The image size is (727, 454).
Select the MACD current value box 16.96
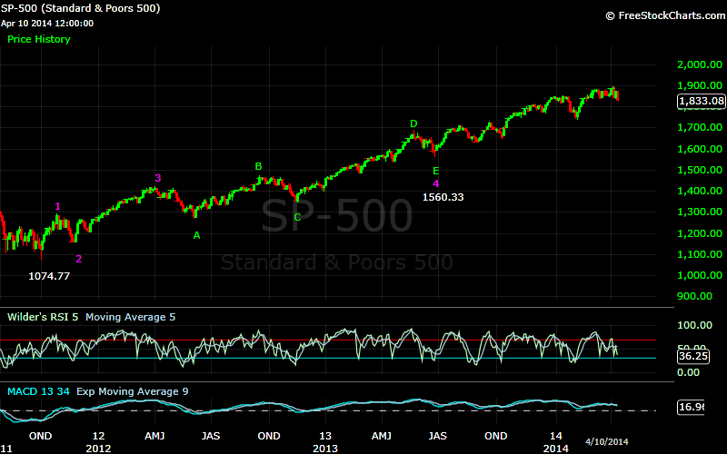691,407
